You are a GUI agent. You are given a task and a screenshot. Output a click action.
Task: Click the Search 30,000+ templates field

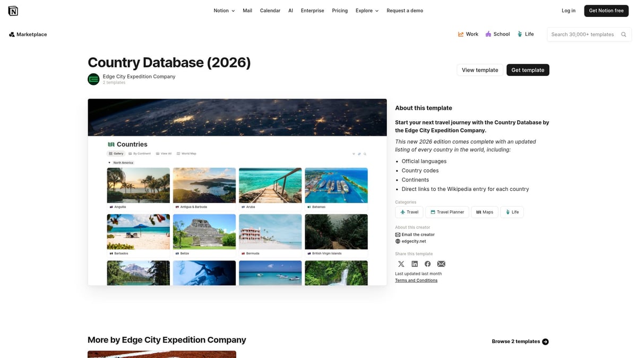point(583,34)
